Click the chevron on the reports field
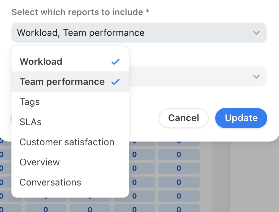 [x=256, y=33]
